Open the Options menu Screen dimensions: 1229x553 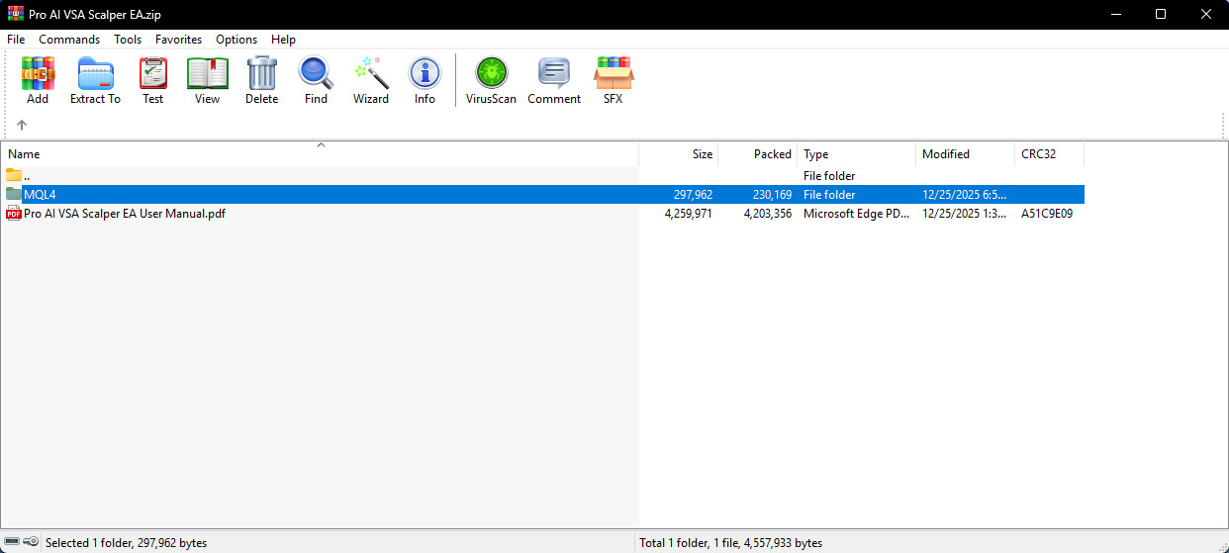tap(236, 40)
